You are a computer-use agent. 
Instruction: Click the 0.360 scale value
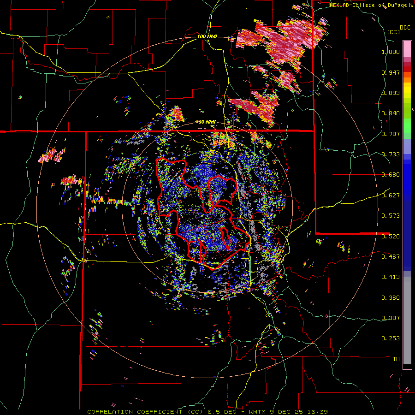(391, 298)
